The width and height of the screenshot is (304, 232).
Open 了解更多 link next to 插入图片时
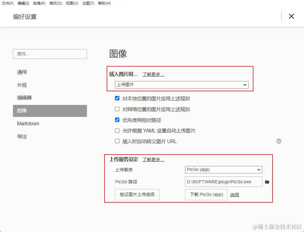(x=153, y=74)
